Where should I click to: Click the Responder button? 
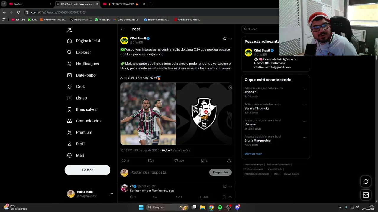coord(220,172)
